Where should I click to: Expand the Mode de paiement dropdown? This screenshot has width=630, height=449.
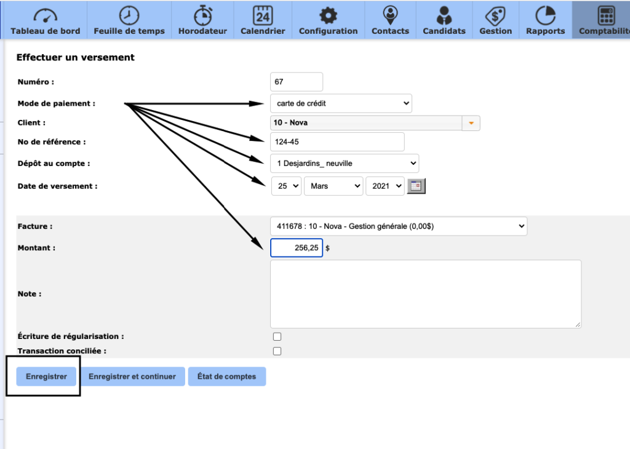click(x=341, y=103)
